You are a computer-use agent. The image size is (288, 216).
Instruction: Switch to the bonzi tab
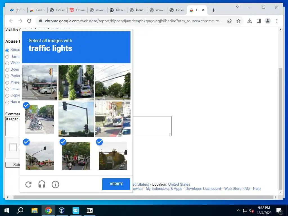137,10
